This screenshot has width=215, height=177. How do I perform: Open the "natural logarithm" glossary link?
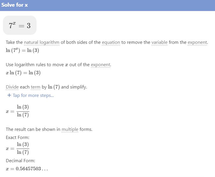coord(42,42)
